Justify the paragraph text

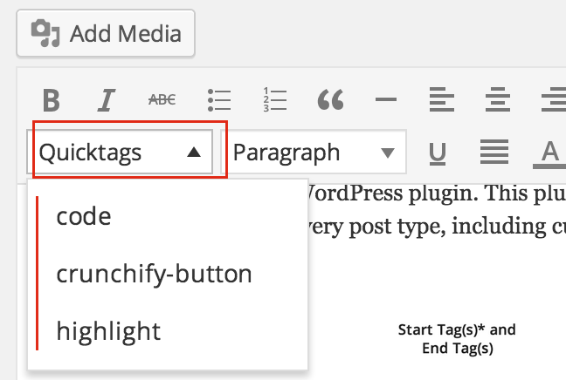[494, 153]
